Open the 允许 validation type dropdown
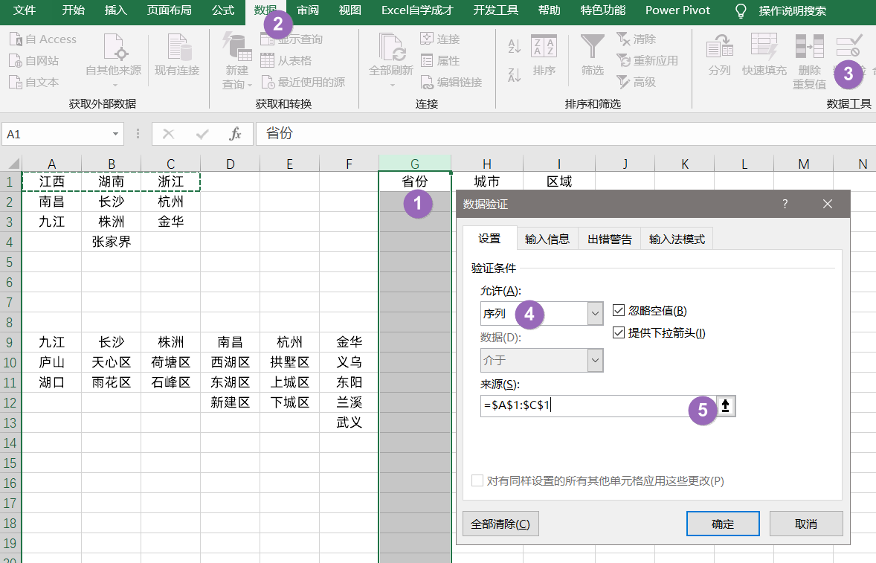 (594, 313)
